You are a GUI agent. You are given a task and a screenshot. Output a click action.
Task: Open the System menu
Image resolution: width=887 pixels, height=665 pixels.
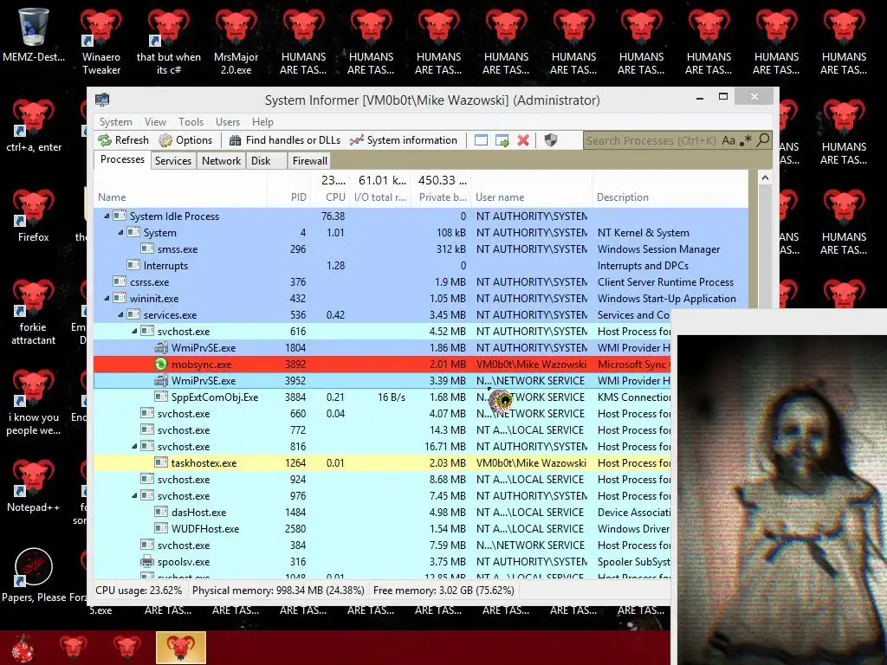coord(116,121)
